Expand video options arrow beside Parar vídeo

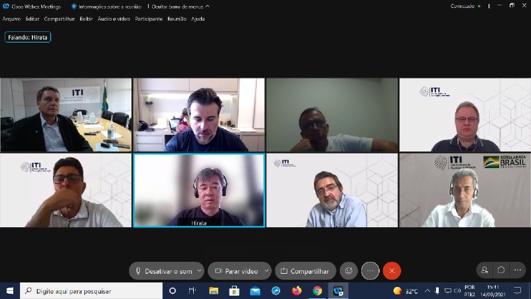[267, 270]
